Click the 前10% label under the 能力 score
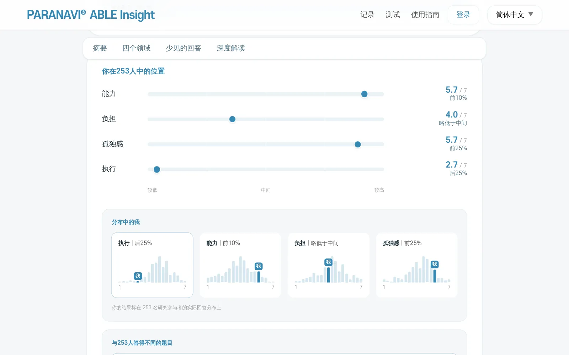Viewport: 569px width, 355px height. pos(458,98)
